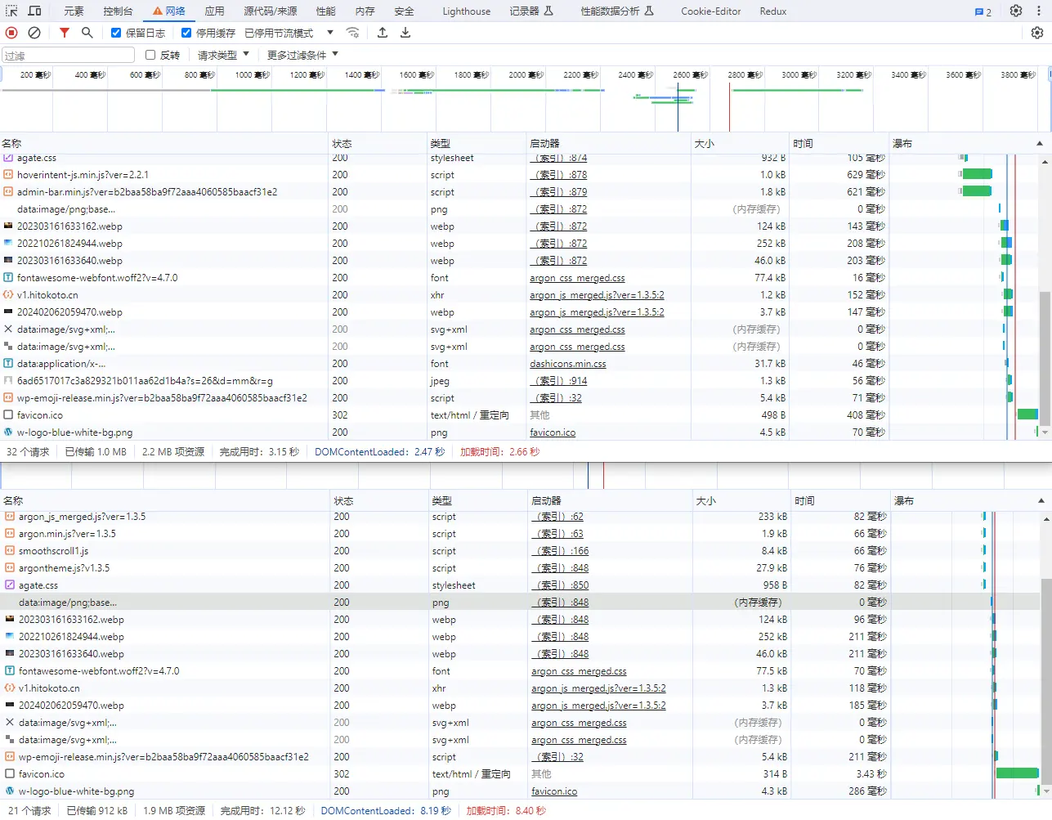Import a HAR file with upload icon
This screenshot has width=1052, height=820.
click(383, 33)
